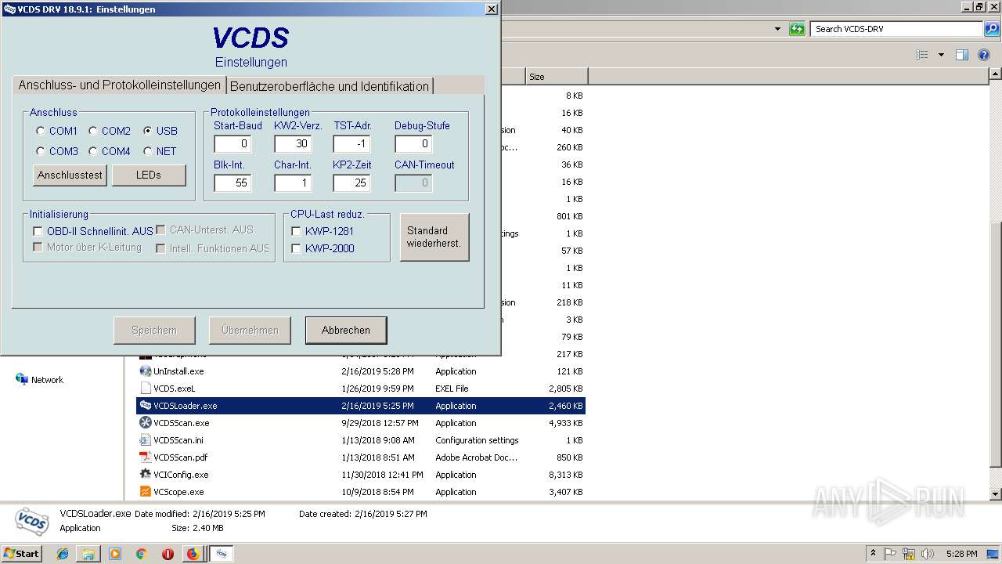
Task: Launch Windows Media Player from taskbar
Action: 115,554
